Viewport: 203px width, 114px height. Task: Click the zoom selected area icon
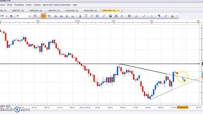[x=67, y=16]
